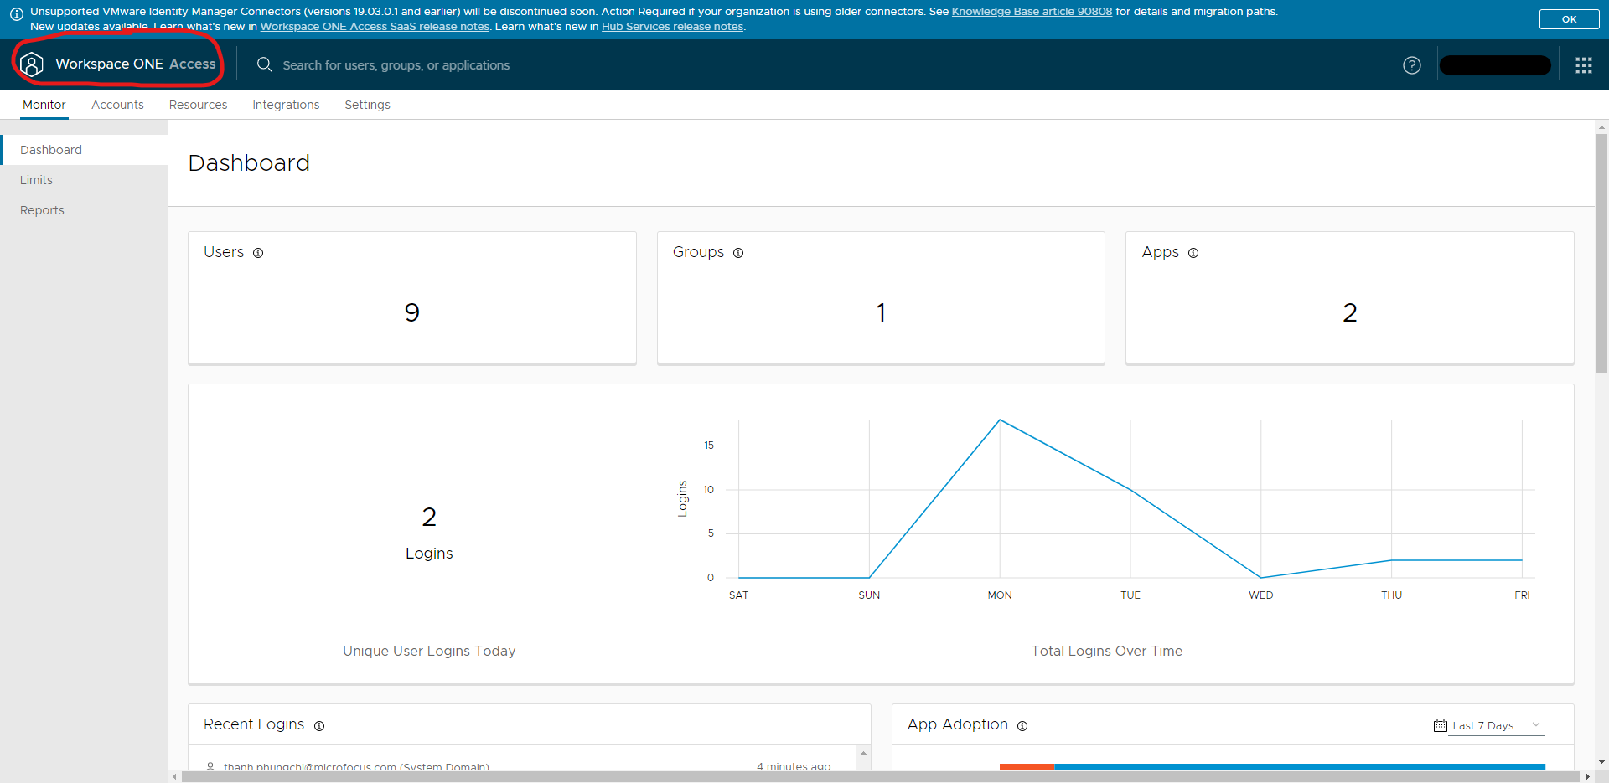Click the info icon next to Apps
The height and width of the screenshot is (783, 1609).
point(1193,253)
